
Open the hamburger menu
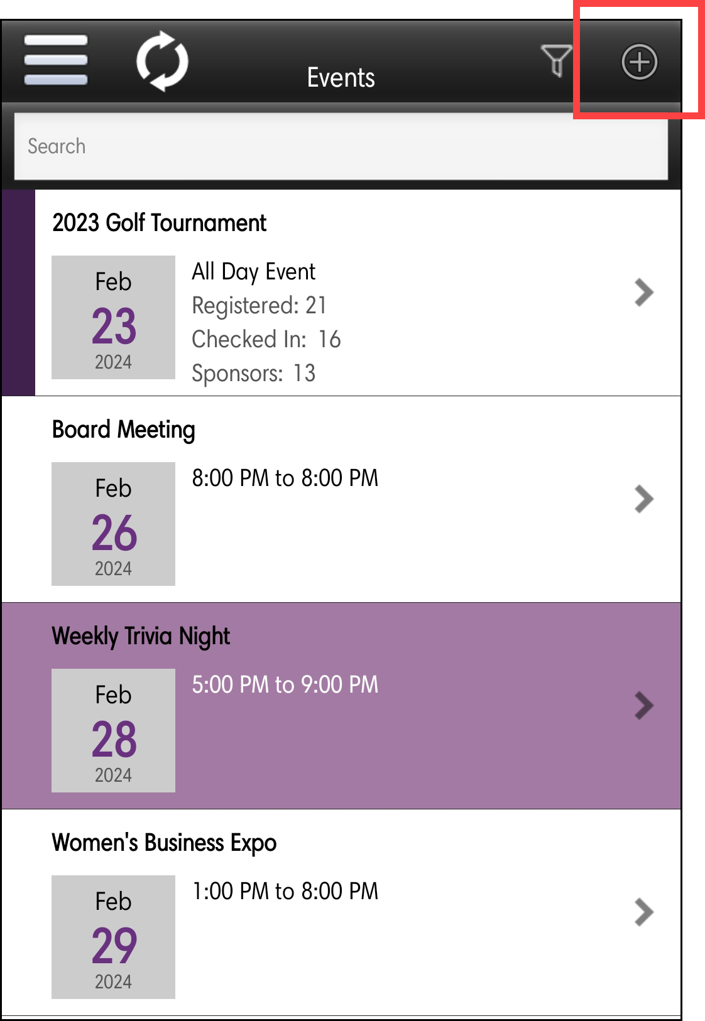tap(55, 60)
